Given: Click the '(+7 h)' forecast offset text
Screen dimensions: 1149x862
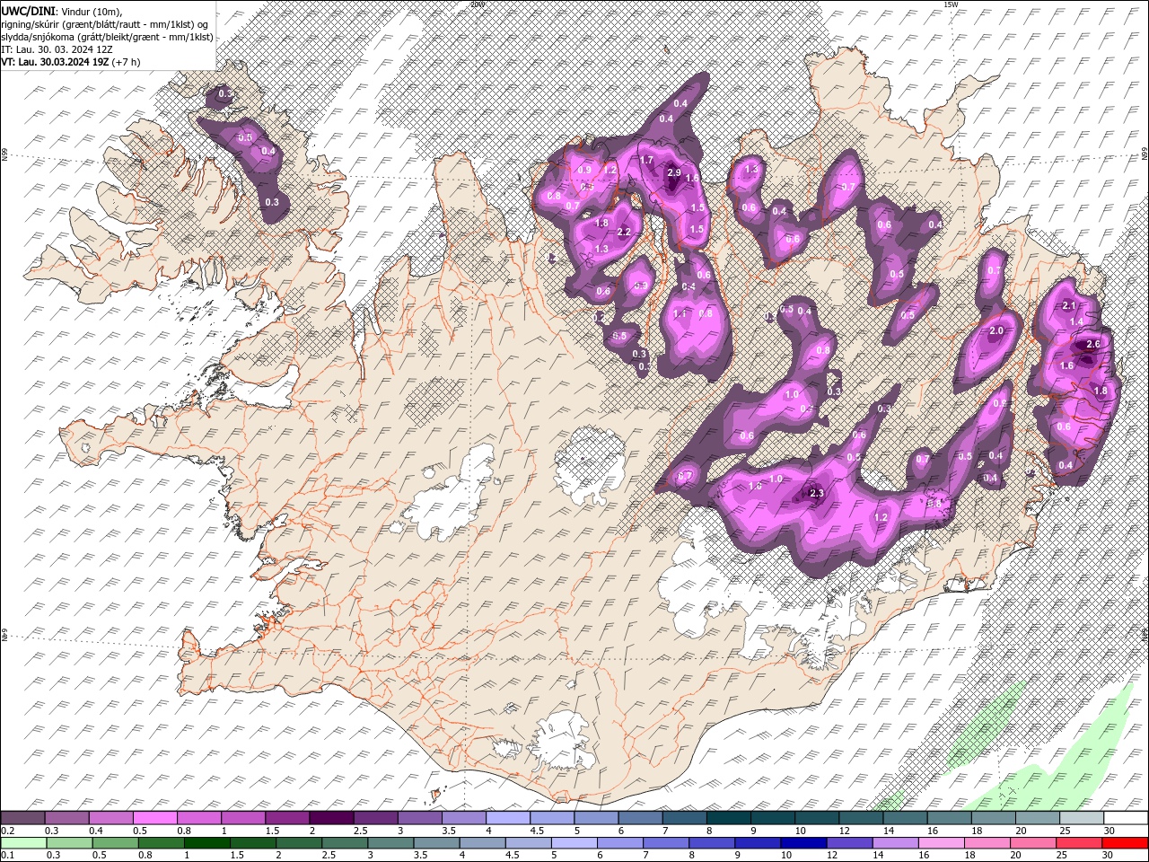Looking at the screenshot, I should (x=126, y=62).
